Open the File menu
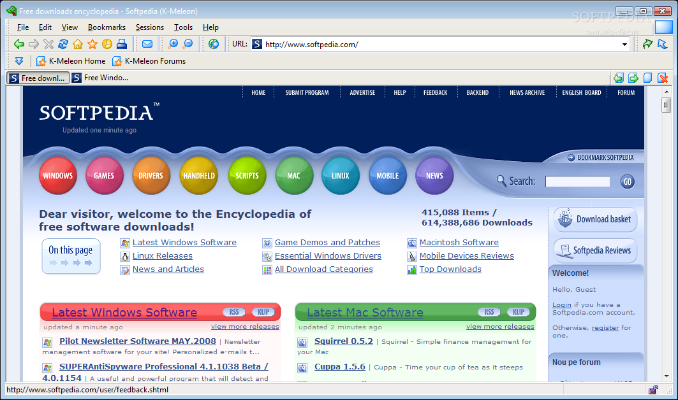The height and width of the screenshot is (400, 678). (23, 27)
